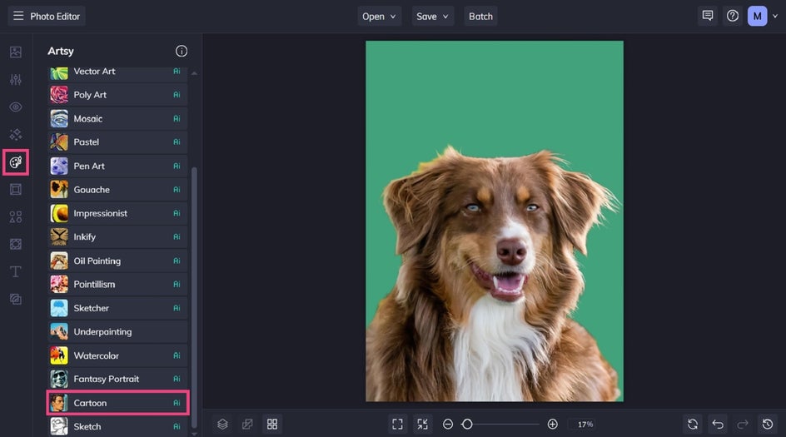
Task: Open the Effects sparkle sidebar icon
Action: pos(16,134)
